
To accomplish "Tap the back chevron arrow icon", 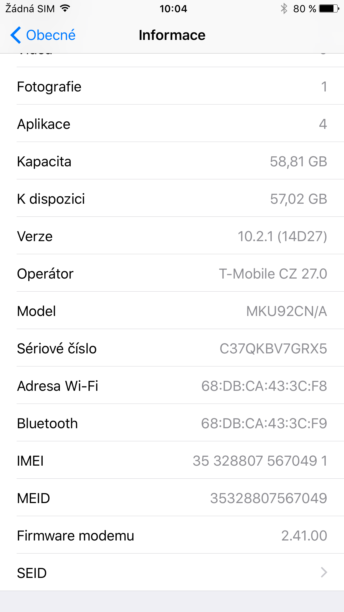I will click(x=16, y=35).
